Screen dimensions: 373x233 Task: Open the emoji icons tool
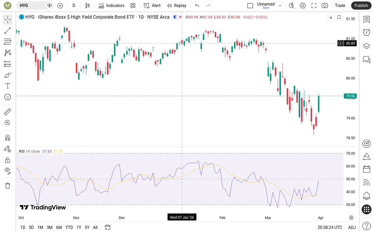click(x=8, y=97)
